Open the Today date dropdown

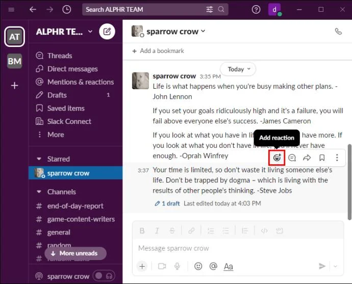pos(238,69)
